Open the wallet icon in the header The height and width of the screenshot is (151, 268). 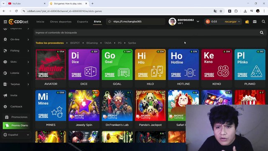click(x=247, y=21)
